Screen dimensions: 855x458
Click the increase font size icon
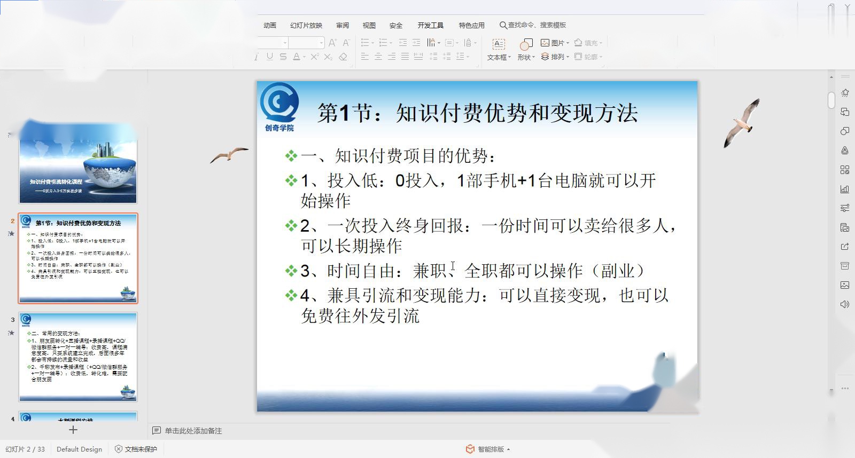(x=332, y=43)
